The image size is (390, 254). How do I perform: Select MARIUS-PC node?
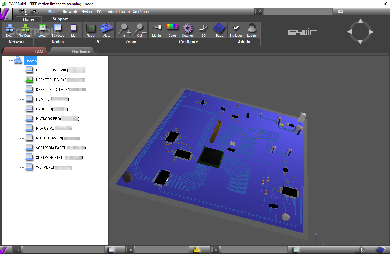coord(54,129)
